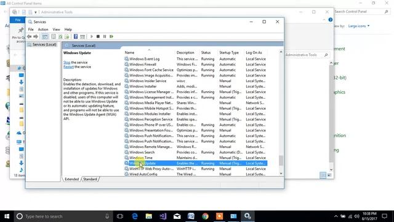Viewport: 394px width, 222px height.
Task: Launch Microsoft Edge from the taskbar
Action: pyautogui.click(x=135, y=216)
